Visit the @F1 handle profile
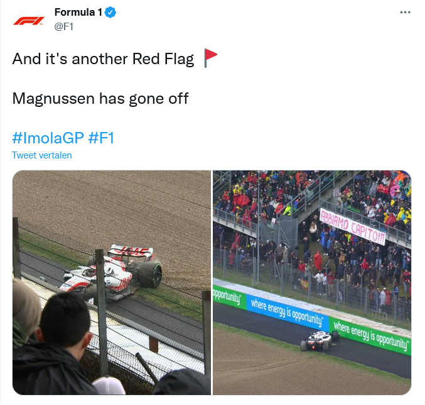Viewport: 425px width, 405px height. (63, 26)
